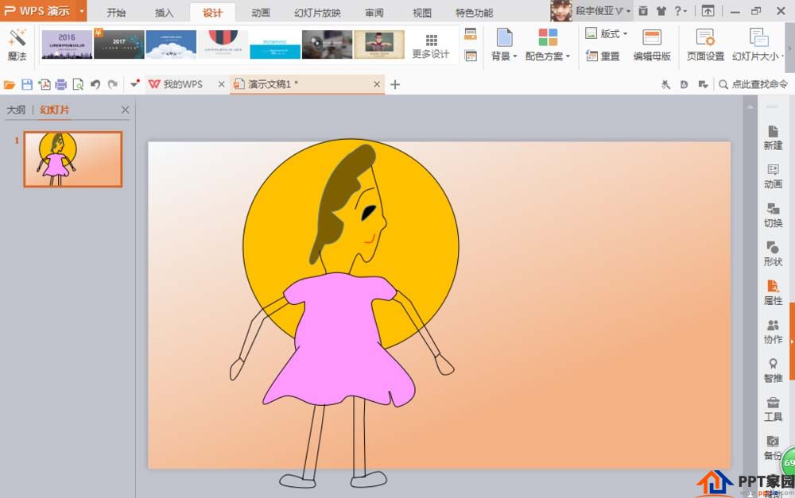Click New (新建) in right sidebar
The image size is (795, 498).
[x=773, y=137]
